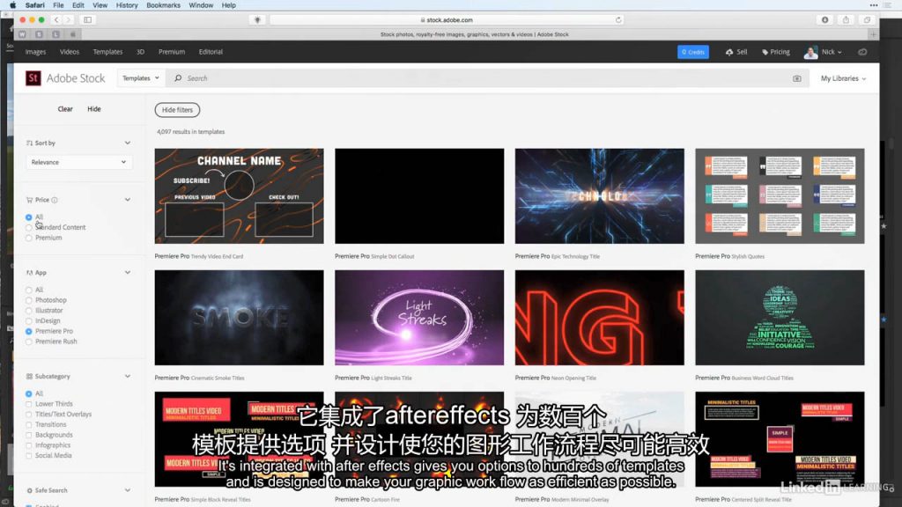Choose Illustrator in App filter
Screen dimensions: 902x507
click(x=29, y=311)
